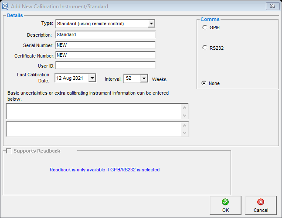The image size is (282, 218).
Task: Click the empty User ID field
Action: click(x=105, y=65)
